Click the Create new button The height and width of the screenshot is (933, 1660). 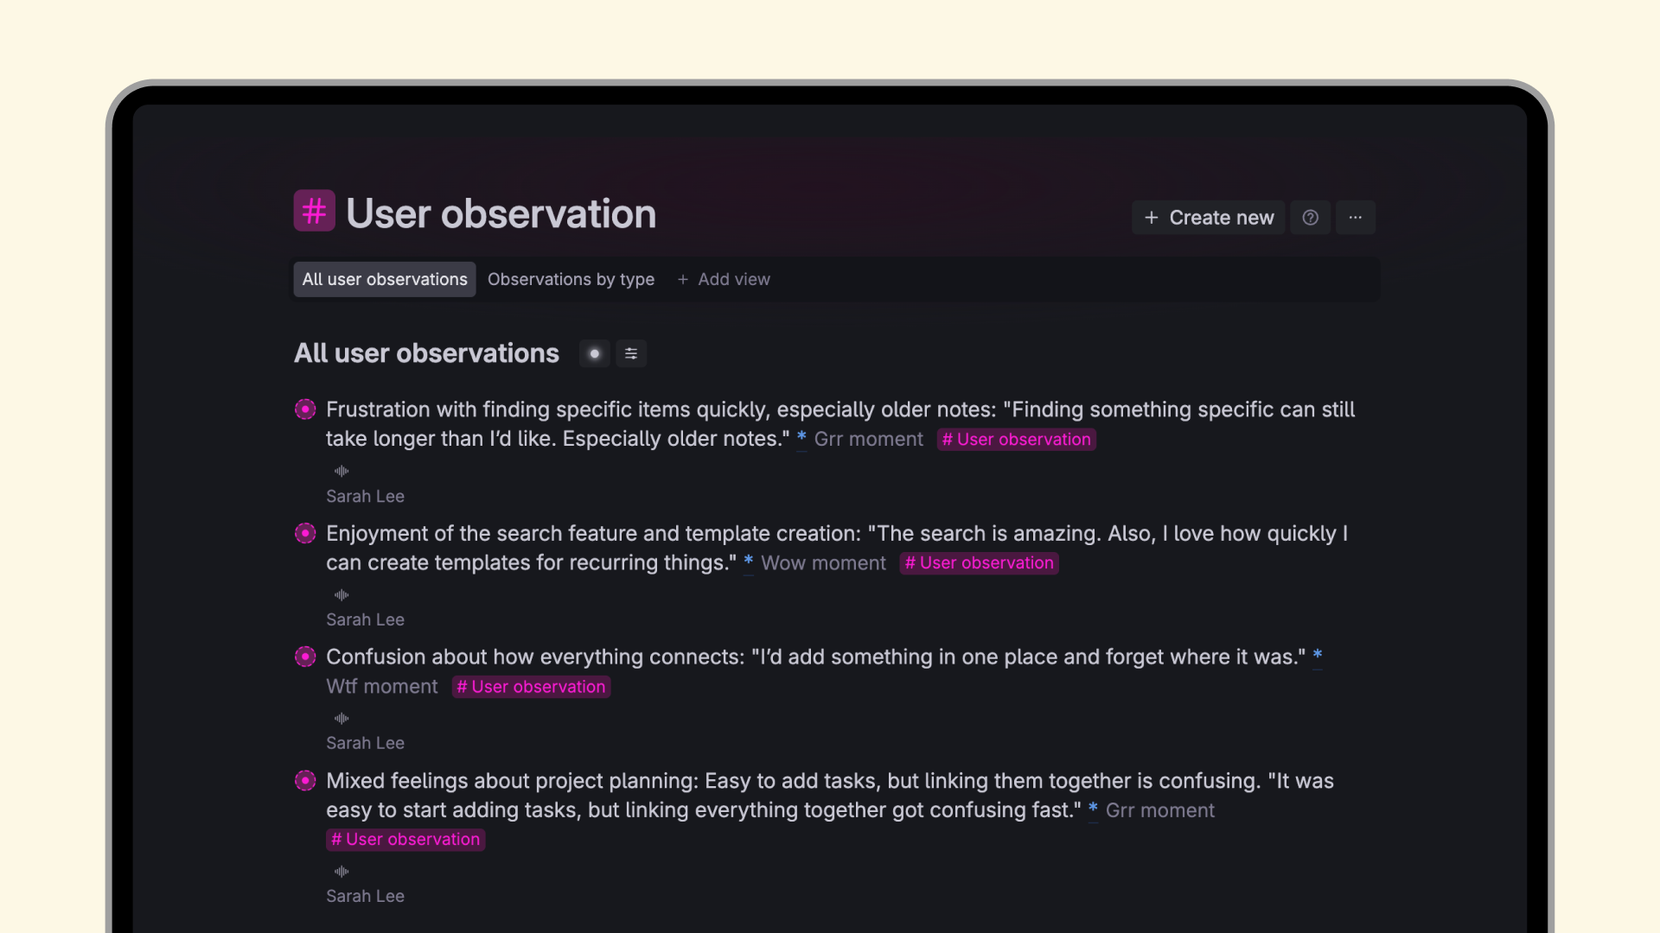tap(1208, 218)
